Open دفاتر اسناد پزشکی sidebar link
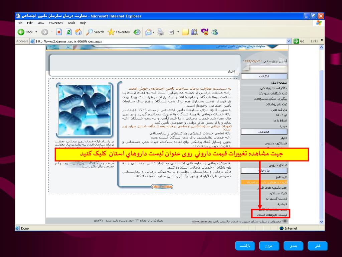The width and height of the screenshot is (342, 257). pos(274,88)
